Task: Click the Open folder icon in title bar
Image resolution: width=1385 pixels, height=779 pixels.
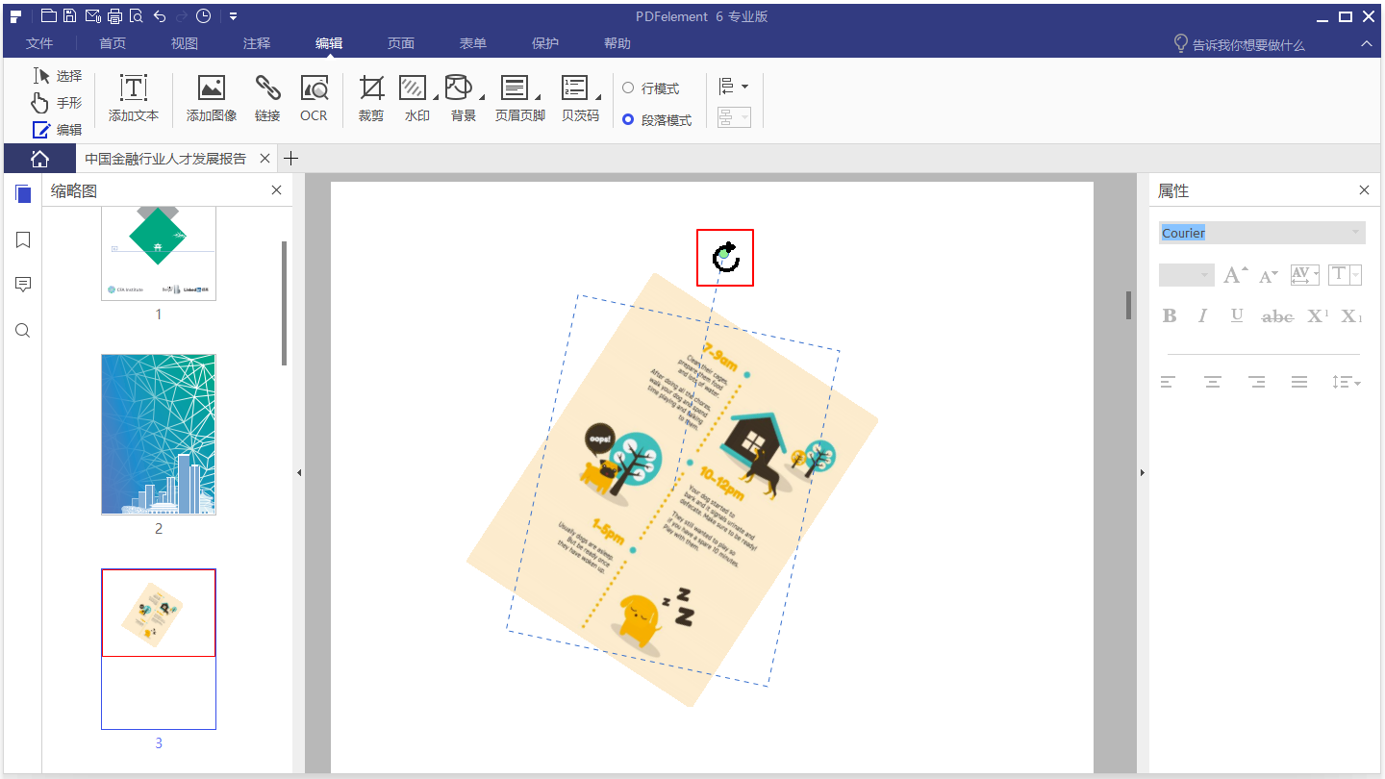Action: [x=48, y=16]
